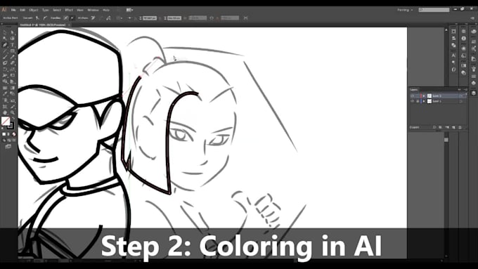Image resolution: width=478 pixels, height=269 pixels.
Task: Select the Free Transform tool
Action: point(13,76)
